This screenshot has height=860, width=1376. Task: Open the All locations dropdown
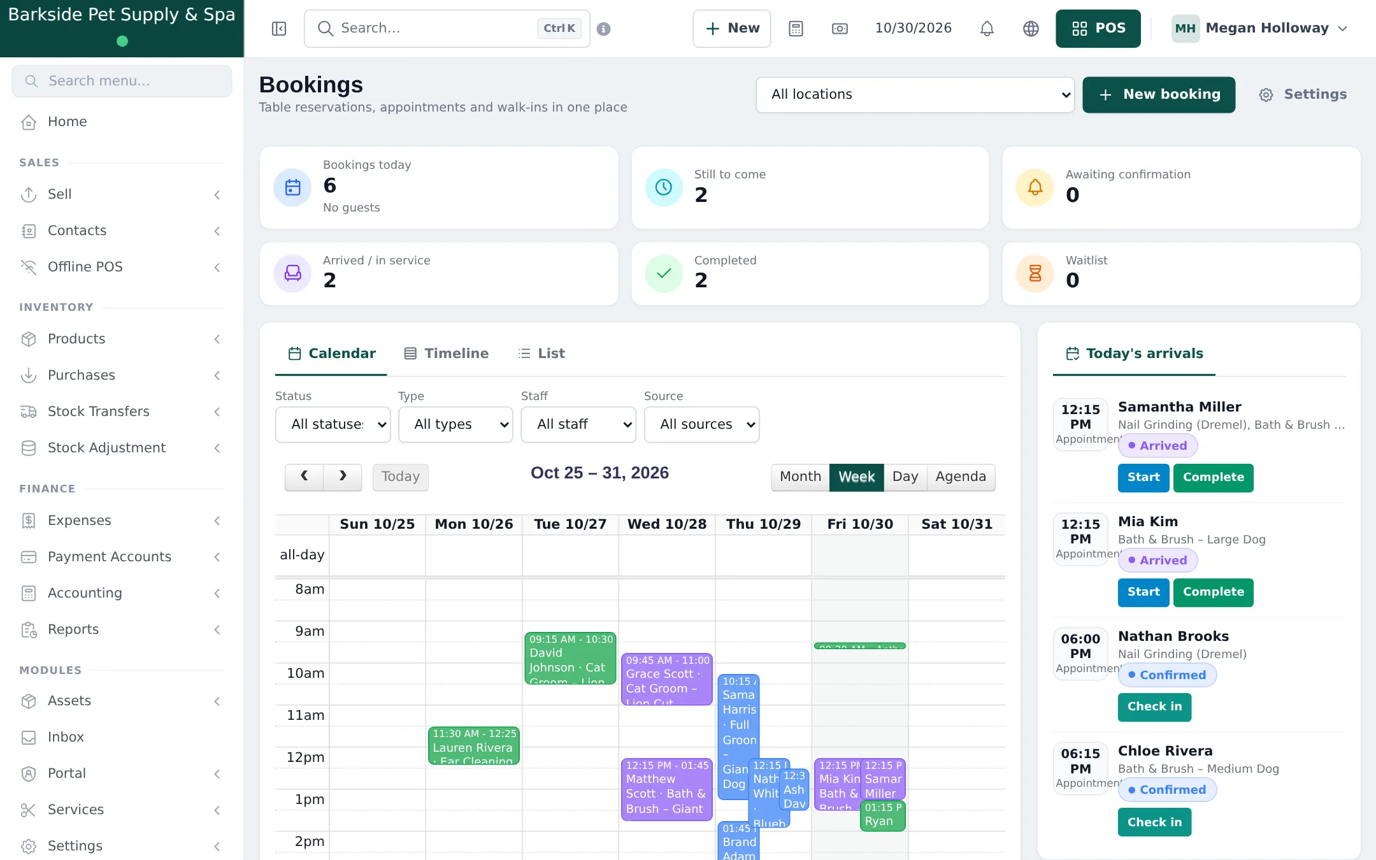tap(915, 95)
